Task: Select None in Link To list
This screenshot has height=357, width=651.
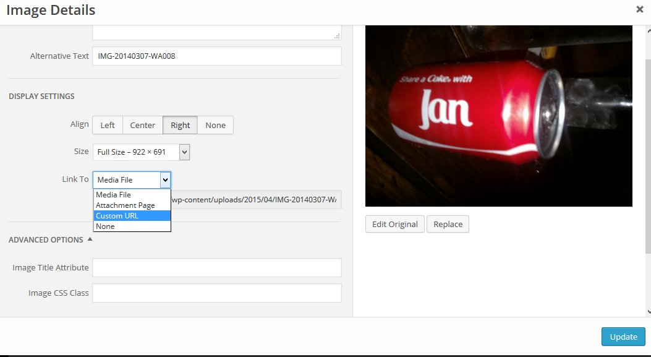Action: click(x=132, y=226)
